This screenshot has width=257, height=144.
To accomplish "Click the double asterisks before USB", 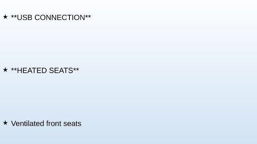I will pyautogui.click(x=14, y=16).
